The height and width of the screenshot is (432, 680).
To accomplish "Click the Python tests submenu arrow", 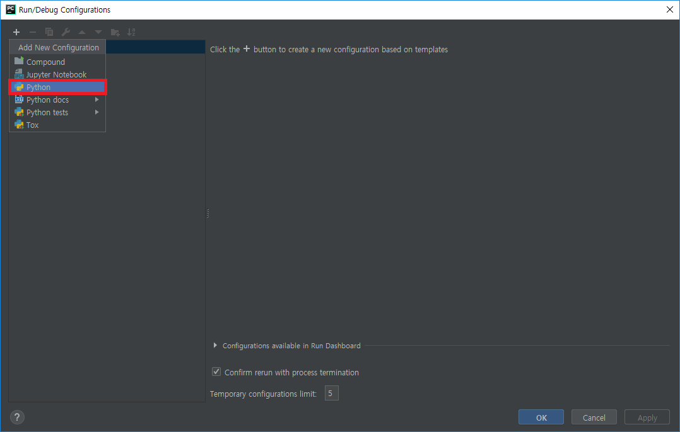I will [97, 112].
